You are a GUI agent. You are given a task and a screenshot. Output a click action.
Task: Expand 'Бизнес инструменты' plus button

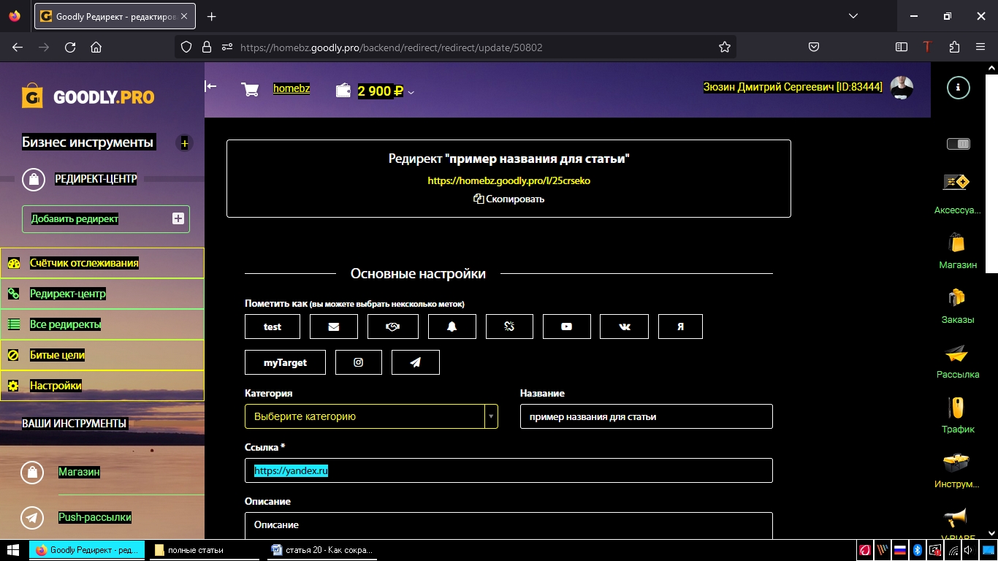[x=184, y=143]
